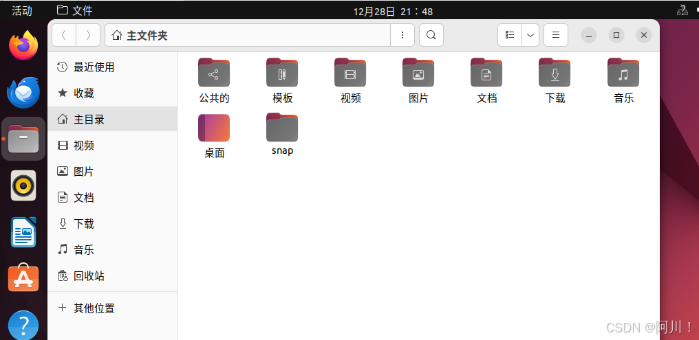
Task: Open 文档 in the sidebar
Action: (112, 197)
